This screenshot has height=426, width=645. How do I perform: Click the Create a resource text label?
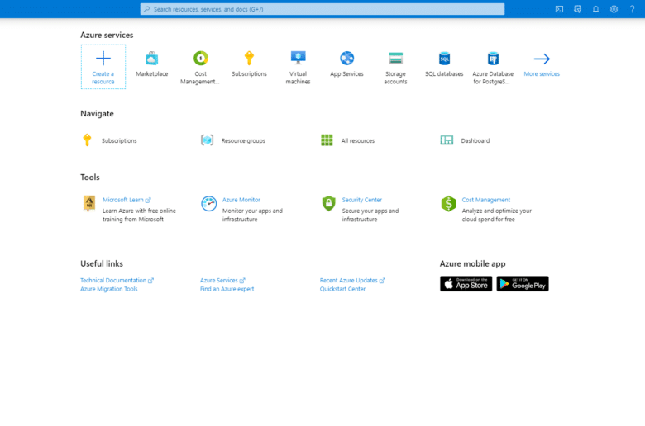103,78
